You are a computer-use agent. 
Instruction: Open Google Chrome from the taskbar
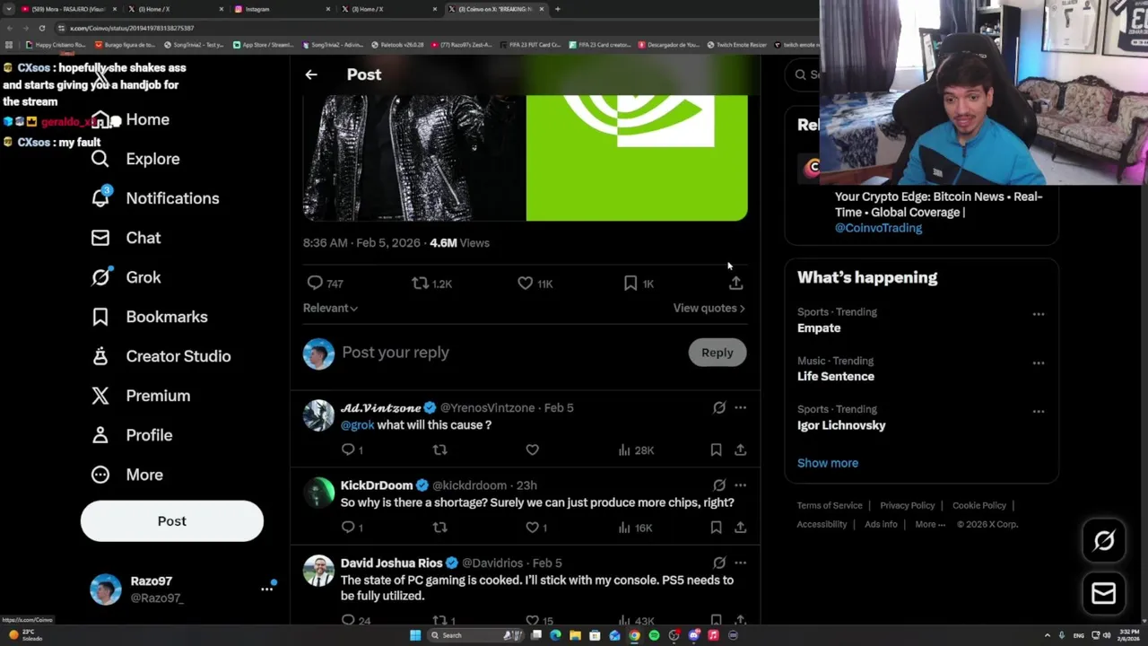tap(634, 635)
